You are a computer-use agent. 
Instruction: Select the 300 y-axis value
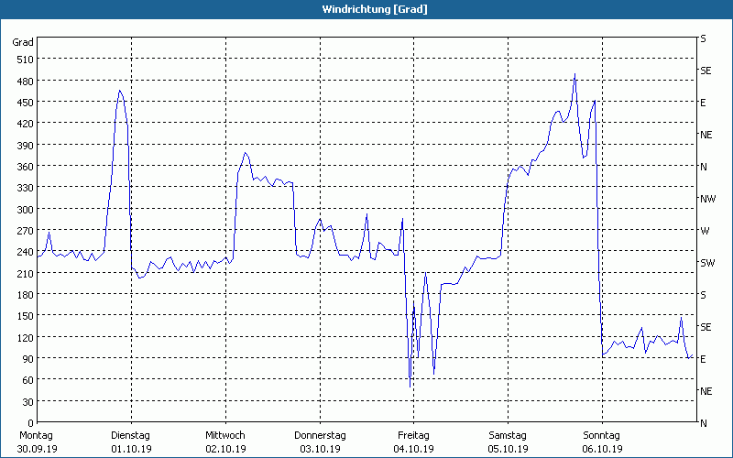(x=26, y=210)
